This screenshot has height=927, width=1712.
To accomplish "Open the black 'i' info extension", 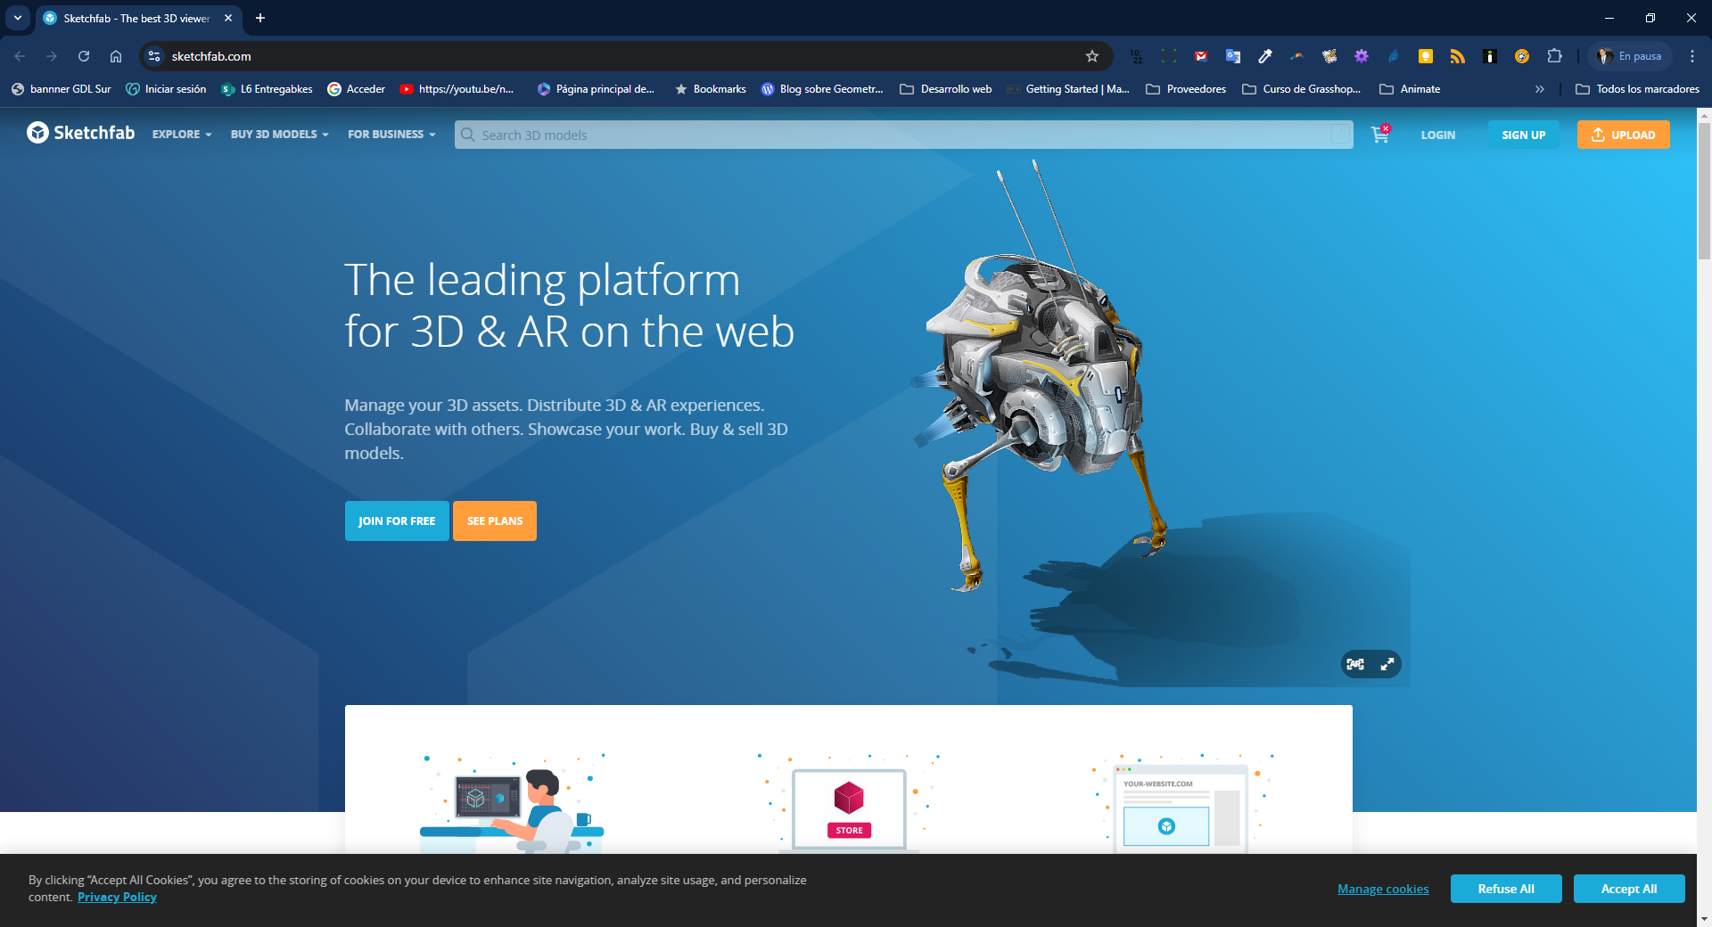I will [1490, 56].
